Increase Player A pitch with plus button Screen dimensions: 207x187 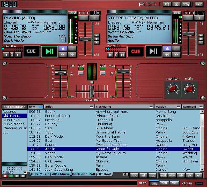coord(95,18)
